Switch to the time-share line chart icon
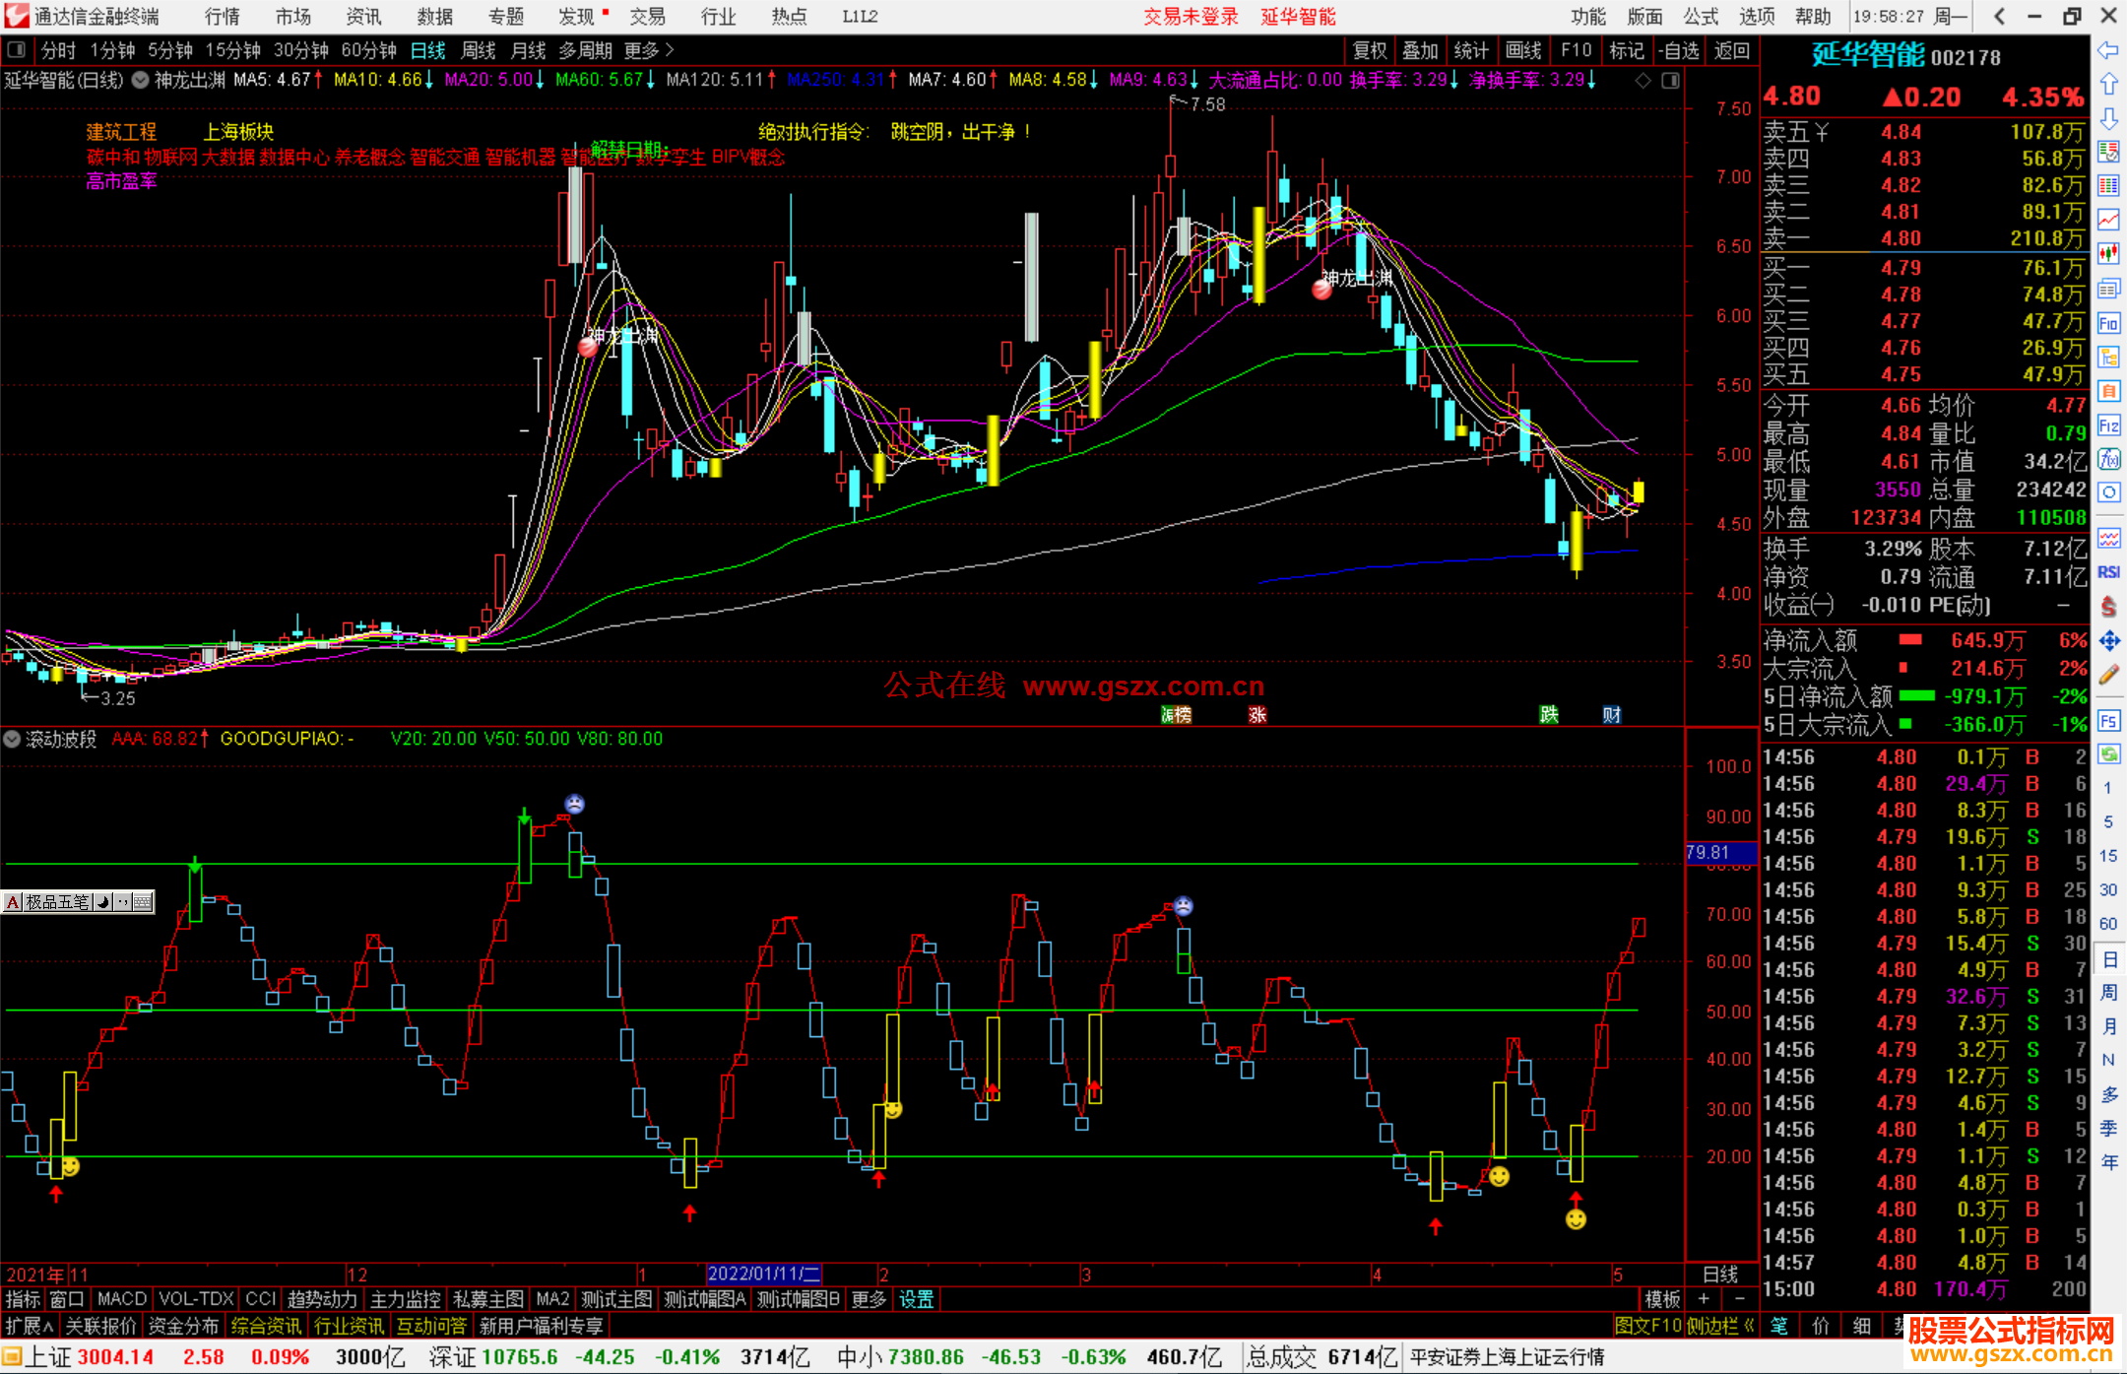Viewport: 2127px width, 1374px height. click(x=2108, y=220)
